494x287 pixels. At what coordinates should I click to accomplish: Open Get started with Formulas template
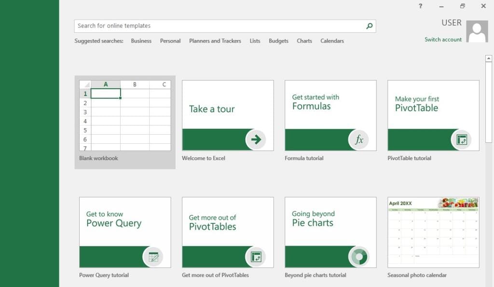click(330, 115)
